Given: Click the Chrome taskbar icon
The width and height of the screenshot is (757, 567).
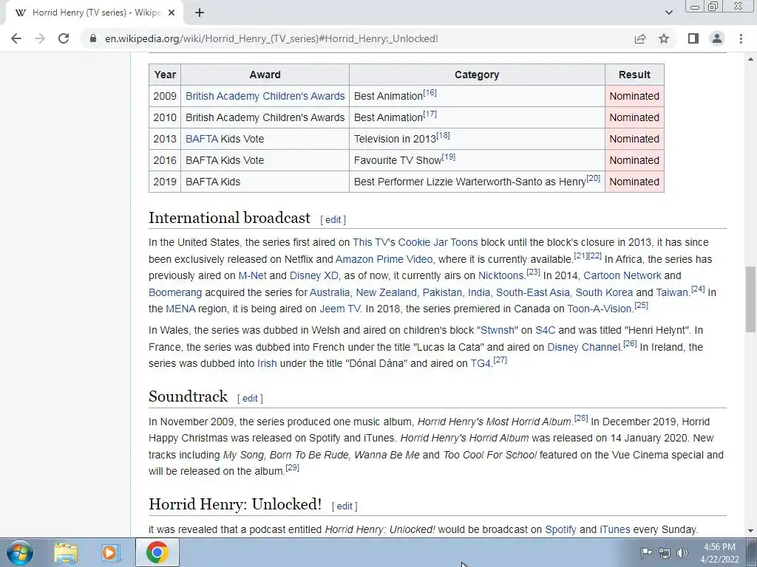Looking at the screenshot, I should point(157,552).
